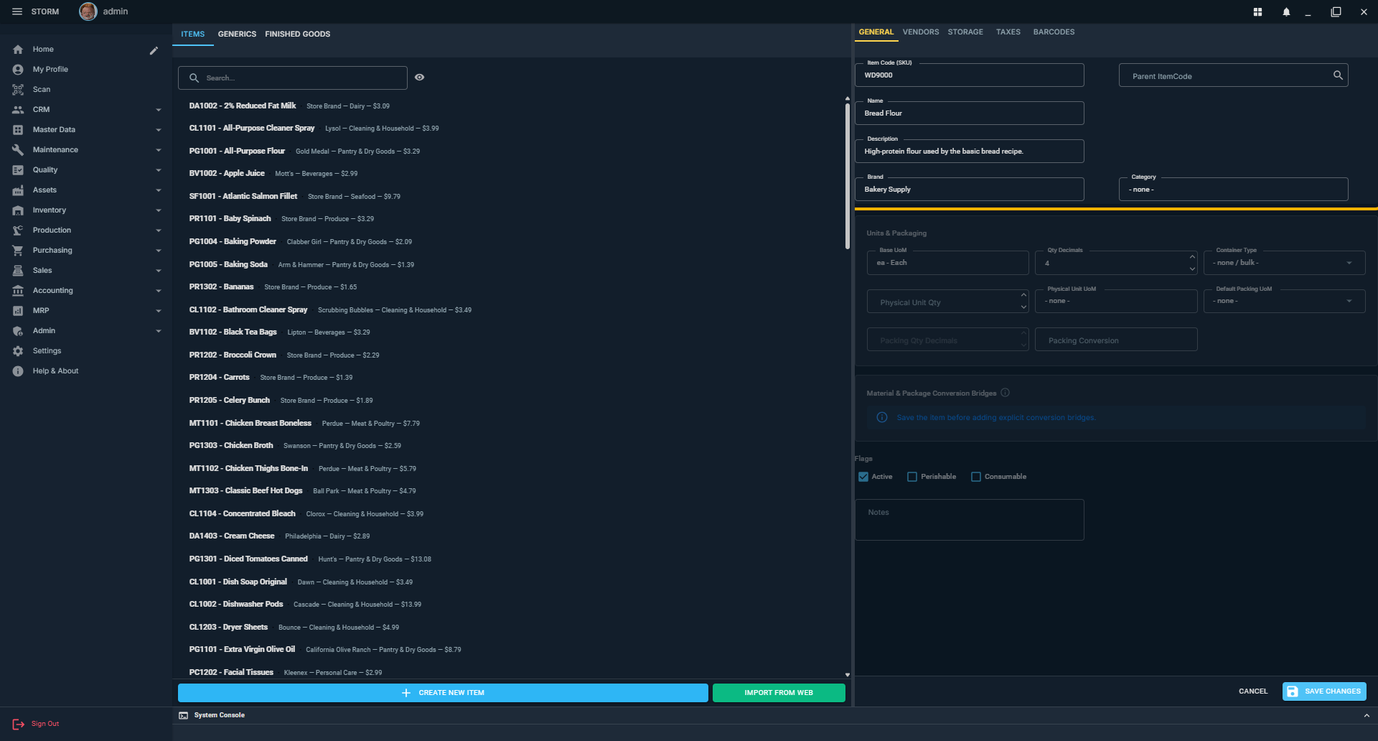
Task: Open the Container Type dropdown
Action: 1284,263
